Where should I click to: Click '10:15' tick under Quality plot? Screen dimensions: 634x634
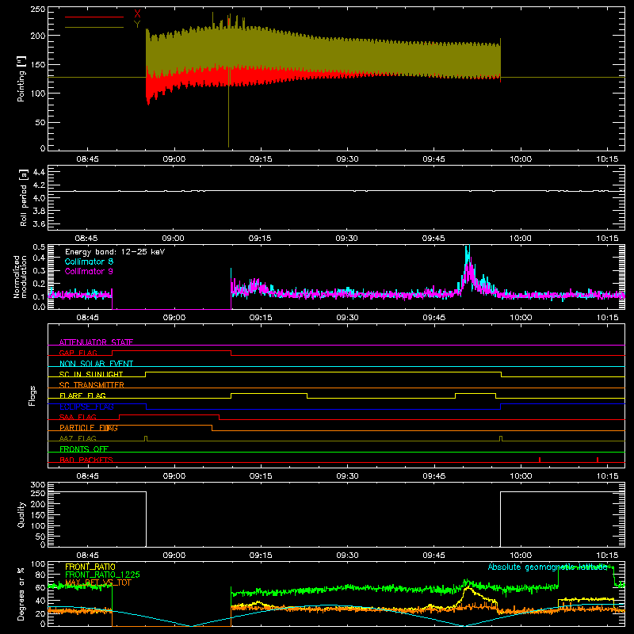click(607, 556)
